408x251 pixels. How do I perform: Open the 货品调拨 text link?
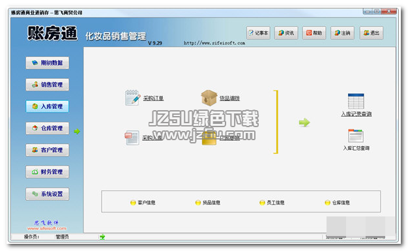pyautogui.click(x=229, y=98)
